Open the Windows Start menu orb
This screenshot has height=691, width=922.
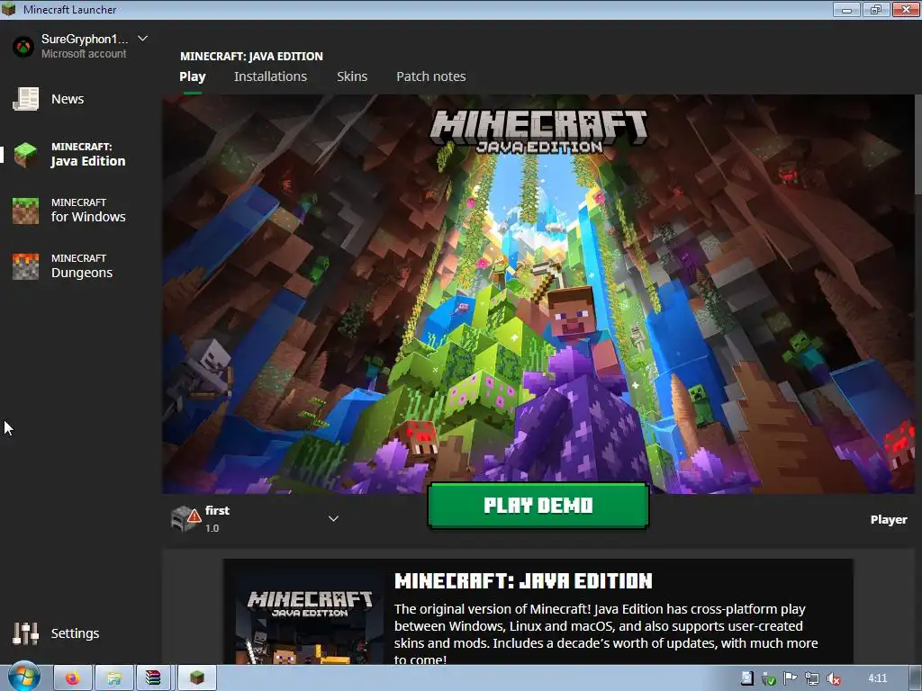[24, 678]
